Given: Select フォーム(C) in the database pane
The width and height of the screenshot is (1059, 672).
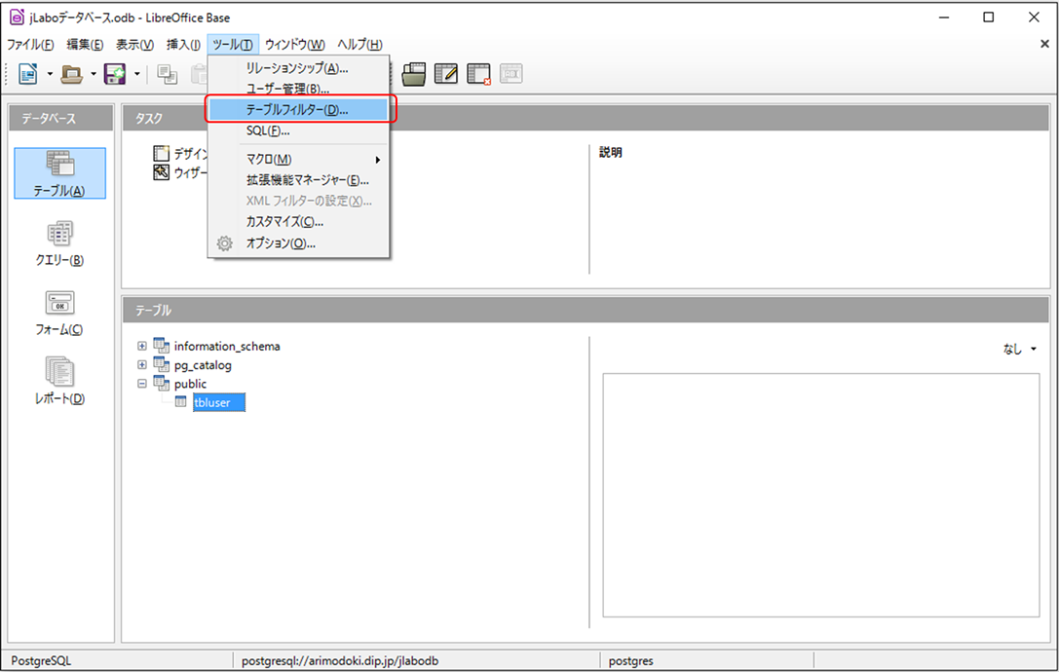Looking at the screenshot, I should 60,313.
